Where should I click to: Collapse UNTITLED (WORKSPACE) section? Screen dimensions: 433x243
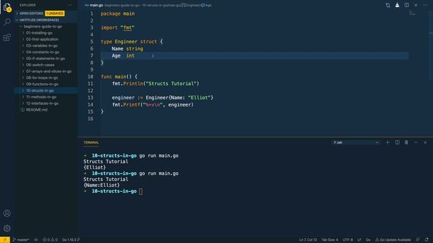pyautogui.click(x=45, y=20)
